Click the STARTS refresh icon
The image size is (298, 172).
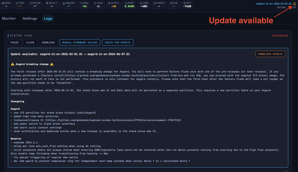tap(155, 3)
